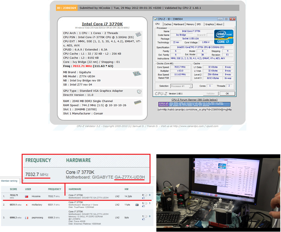Click Motherboard: Maximus V Gene text

[x=83, y=205]
